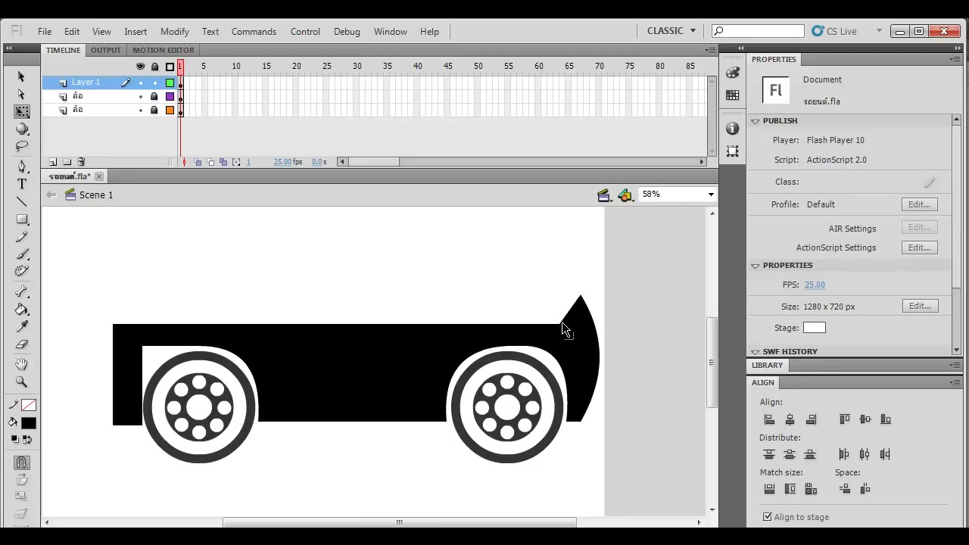Toggle Layer 1 green outline square
The width and height of the screenshot is (969, 545).
(x=170, y=83)
